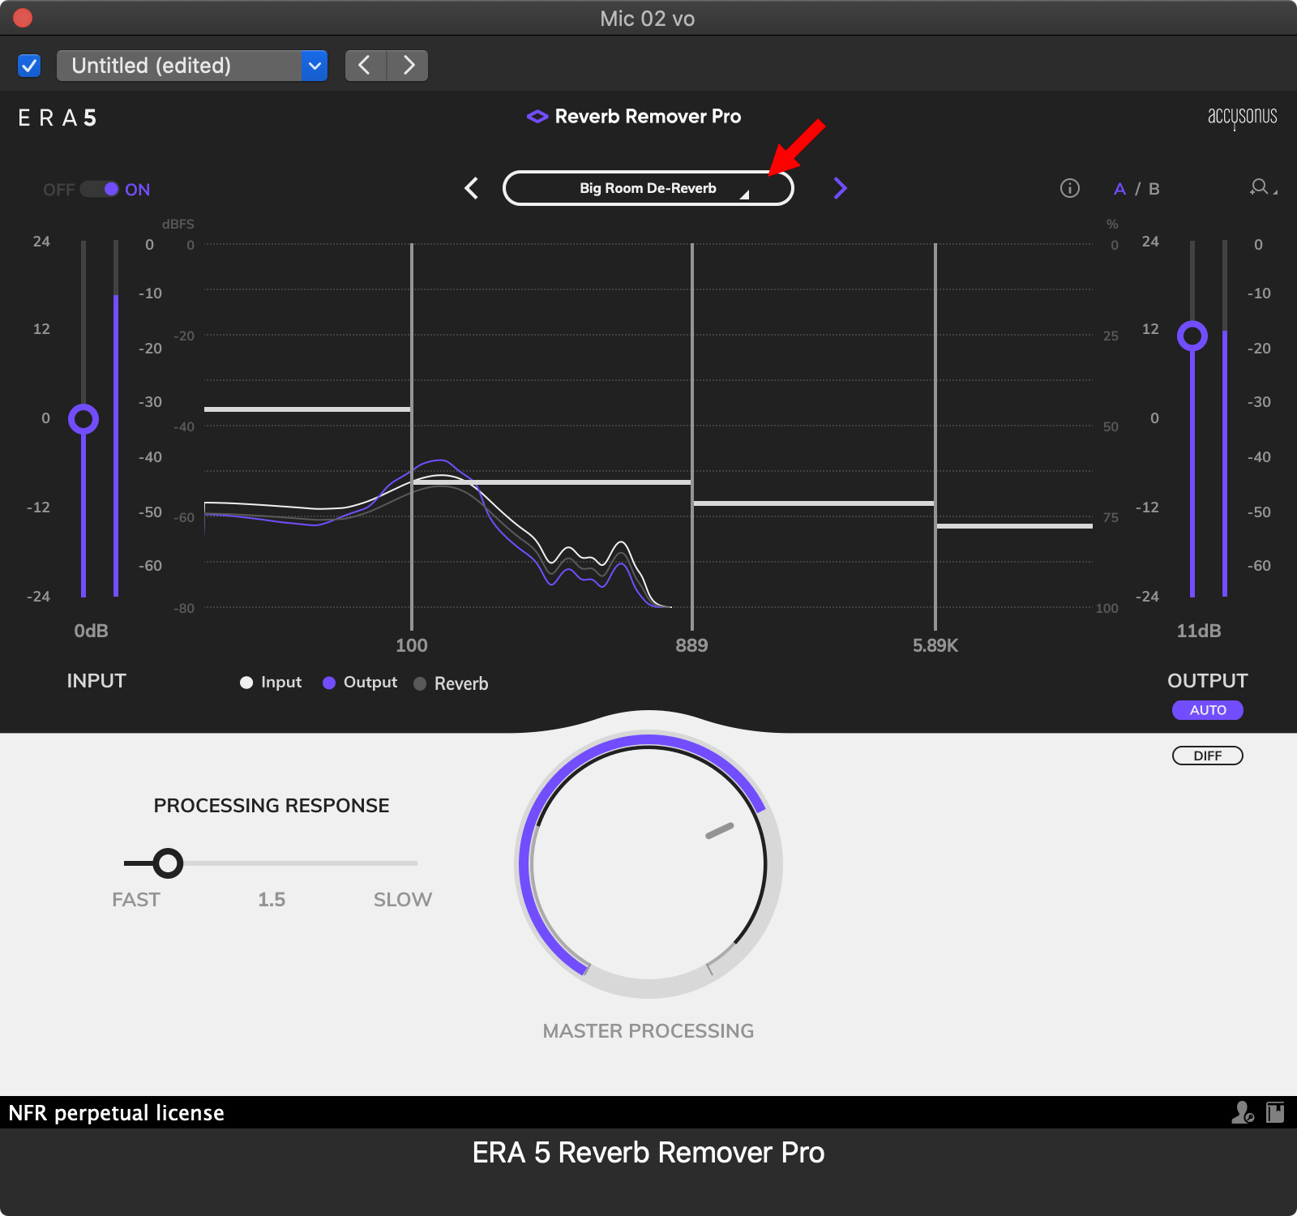Image resolution: width=1297 pixels, height=1216 pixels.
Task: Click the Processing Response slider handle
Action: (x=168, y=863)
